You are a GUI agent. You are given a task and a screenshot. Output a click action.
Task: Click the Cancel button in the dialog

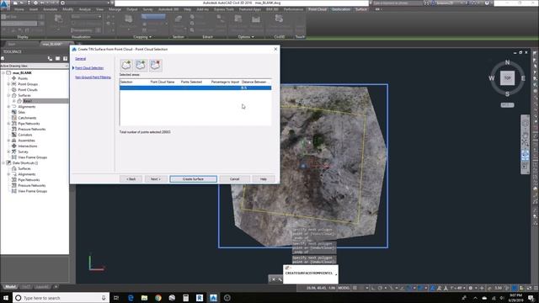(x=234, y=179)
